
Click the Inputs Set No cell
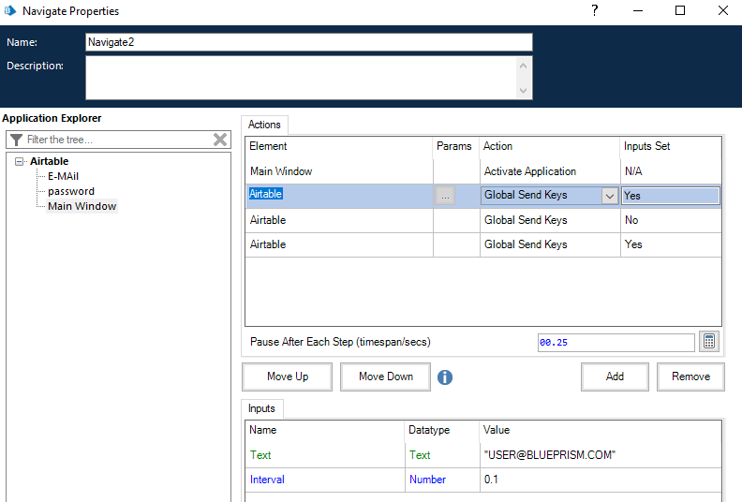tap(671, 220)
